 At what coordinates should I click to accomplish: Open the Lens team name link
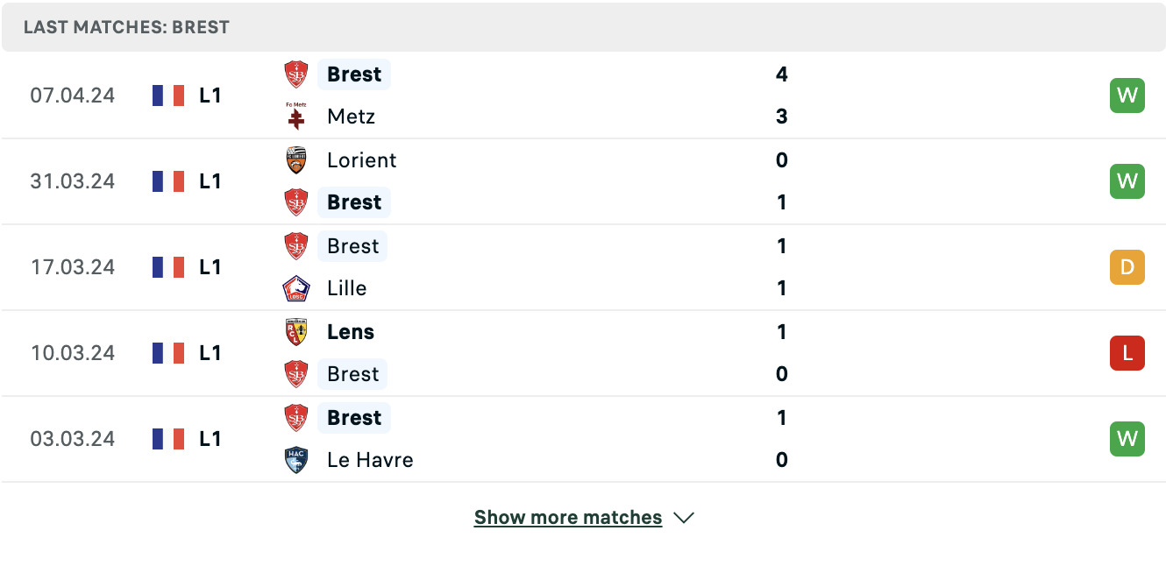coord(351,332)
